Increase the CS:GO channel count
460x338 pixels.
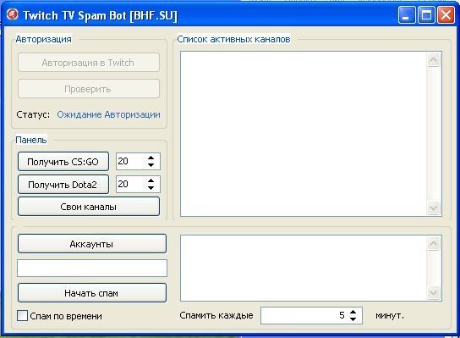(151, 158)
